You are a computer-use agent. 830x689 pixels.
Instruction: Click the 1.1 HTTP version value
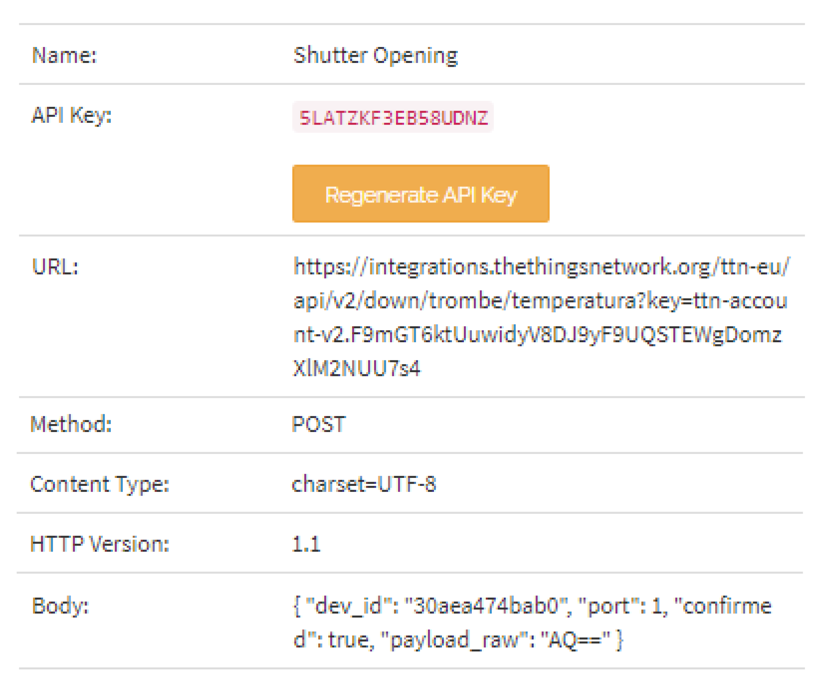[306, 544]
